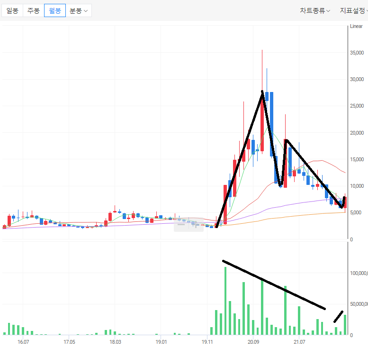Click the 19.01 date axis label
The height and width of the screenshot is (348, 368).
[x=161, y=342]
